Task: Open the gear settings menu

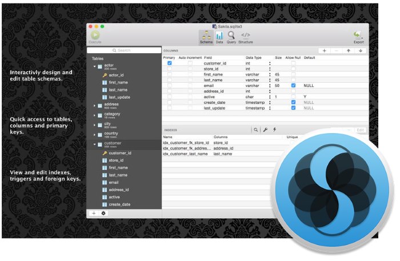Action: pos(103,213)
